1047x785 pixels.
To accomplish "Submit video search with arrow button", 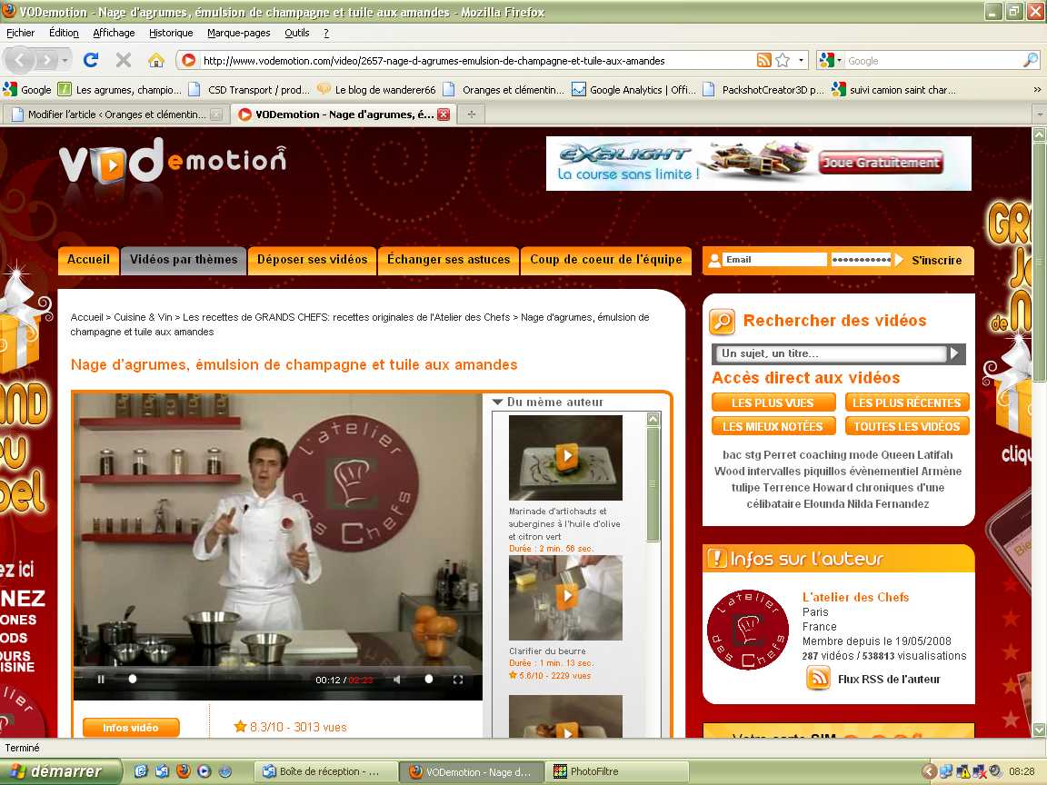I will click(955, 353).
